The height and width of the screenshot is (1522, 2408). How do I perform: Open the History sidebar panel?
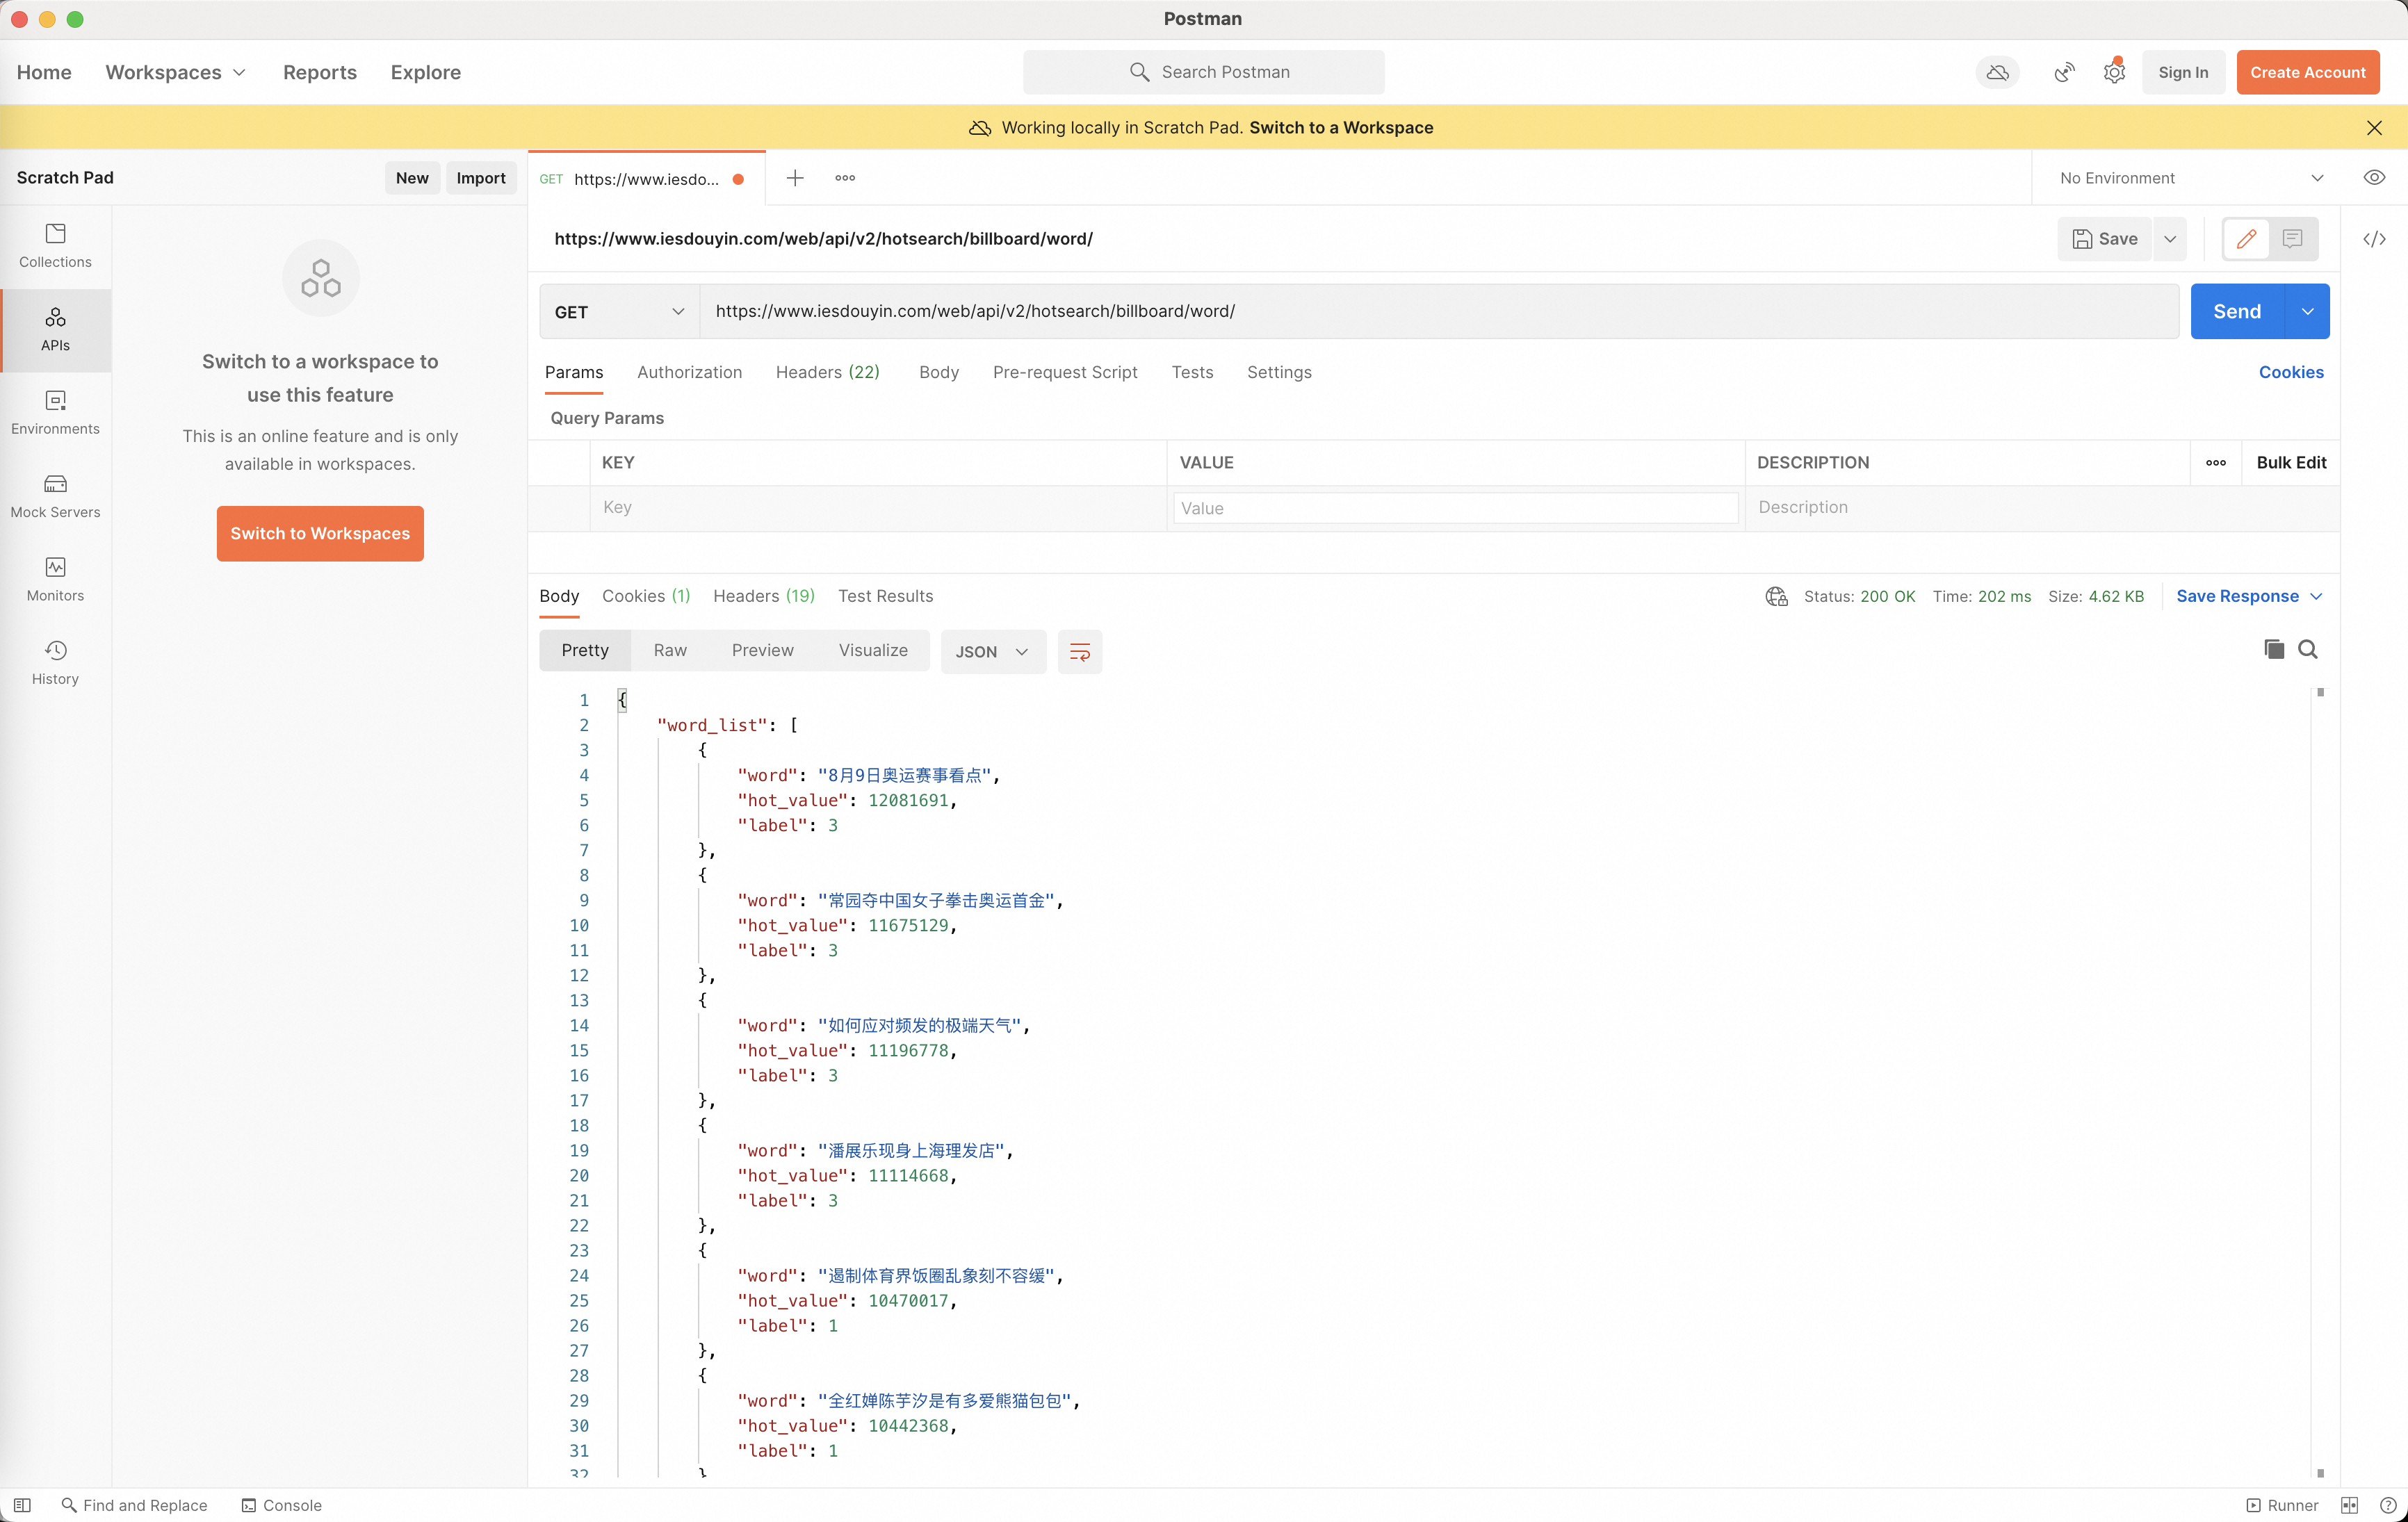[x=55, y=662]
